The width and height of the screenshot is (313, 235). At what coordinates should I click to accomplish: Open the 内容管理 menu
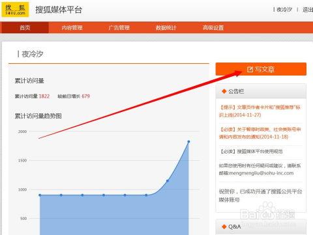coord(72,27)
